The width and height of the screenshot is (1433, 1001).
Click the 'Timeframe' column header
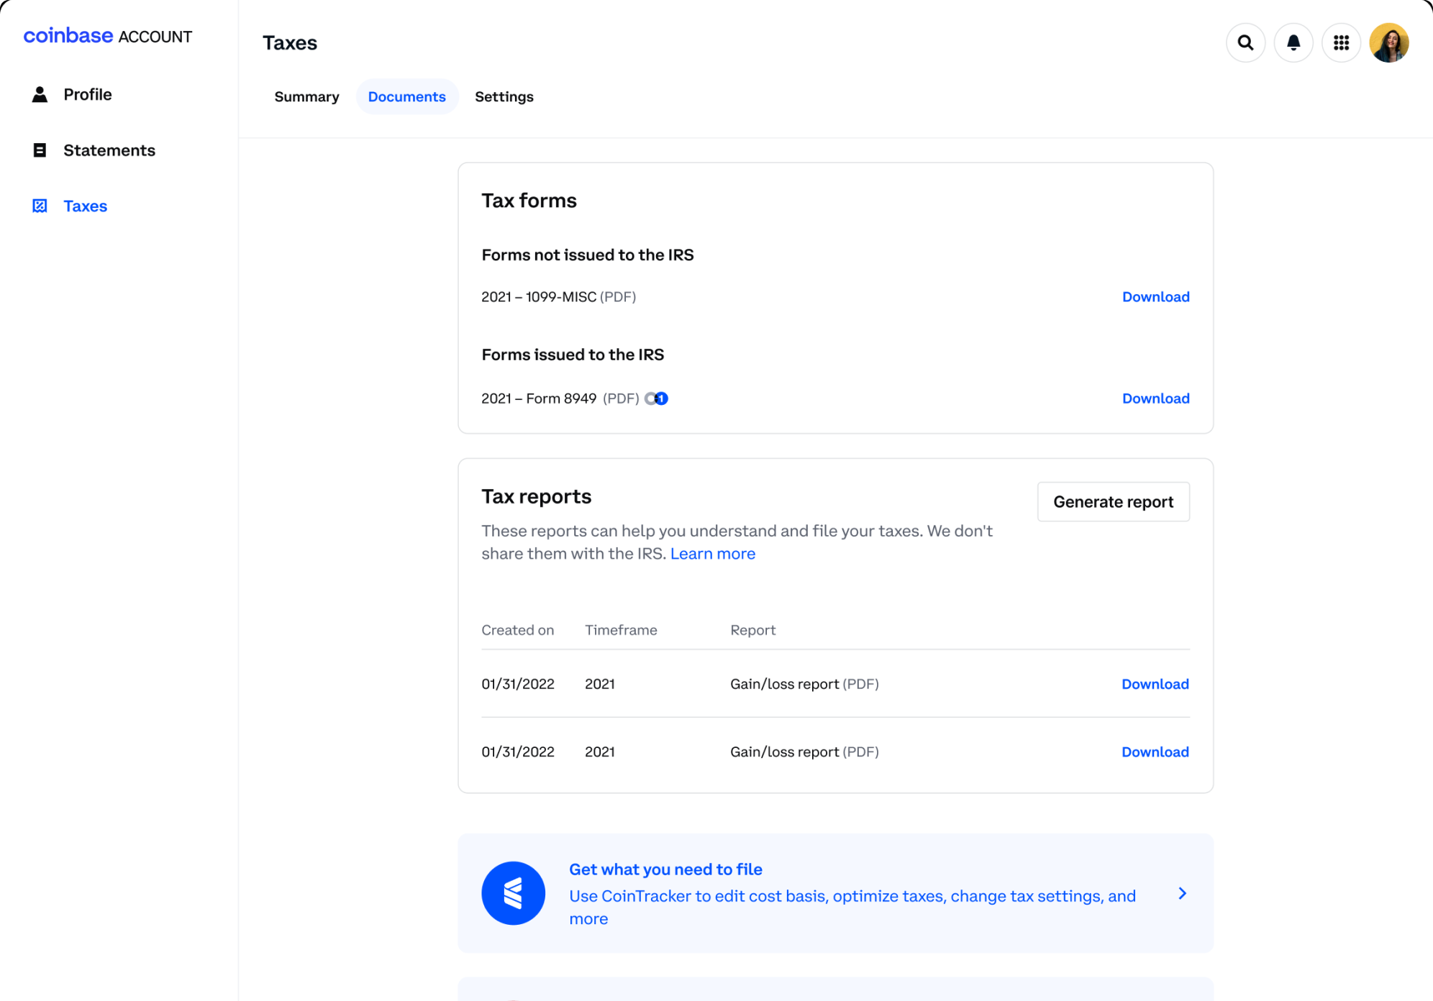tap(621, 630)
